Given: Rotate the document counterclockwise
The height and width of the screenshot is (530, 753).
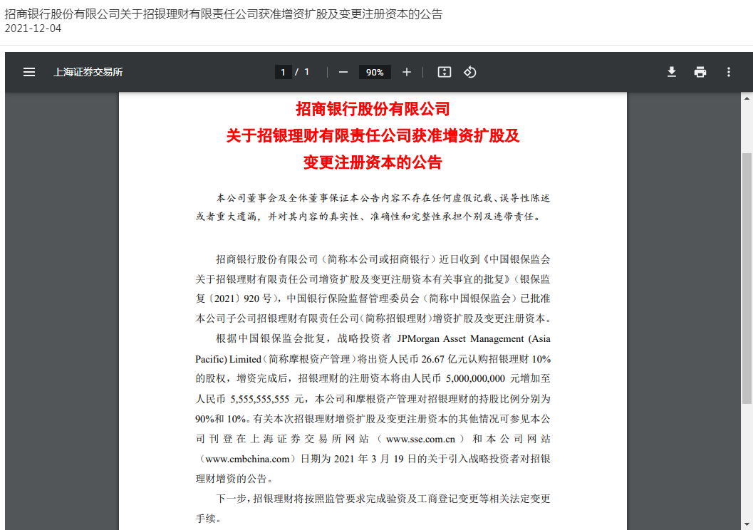Looking at the screenshot, I should click(x=469, y=72).
